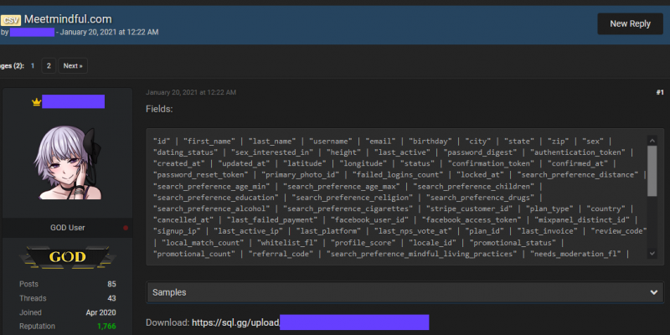Click the Next » pagination button
670x335 pixels.
(73, 66)
